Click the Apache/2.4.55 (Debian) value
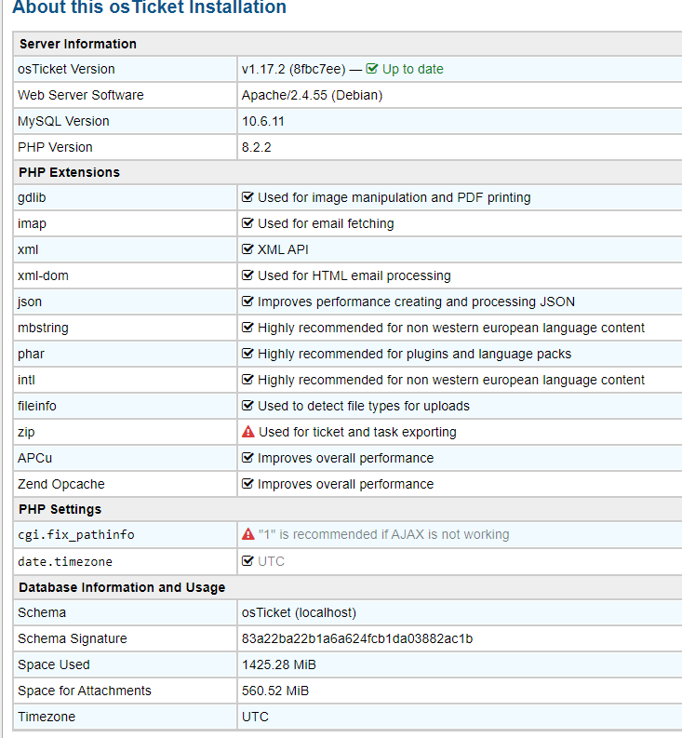Screen dimensions: 682x738 coord(312,95)
